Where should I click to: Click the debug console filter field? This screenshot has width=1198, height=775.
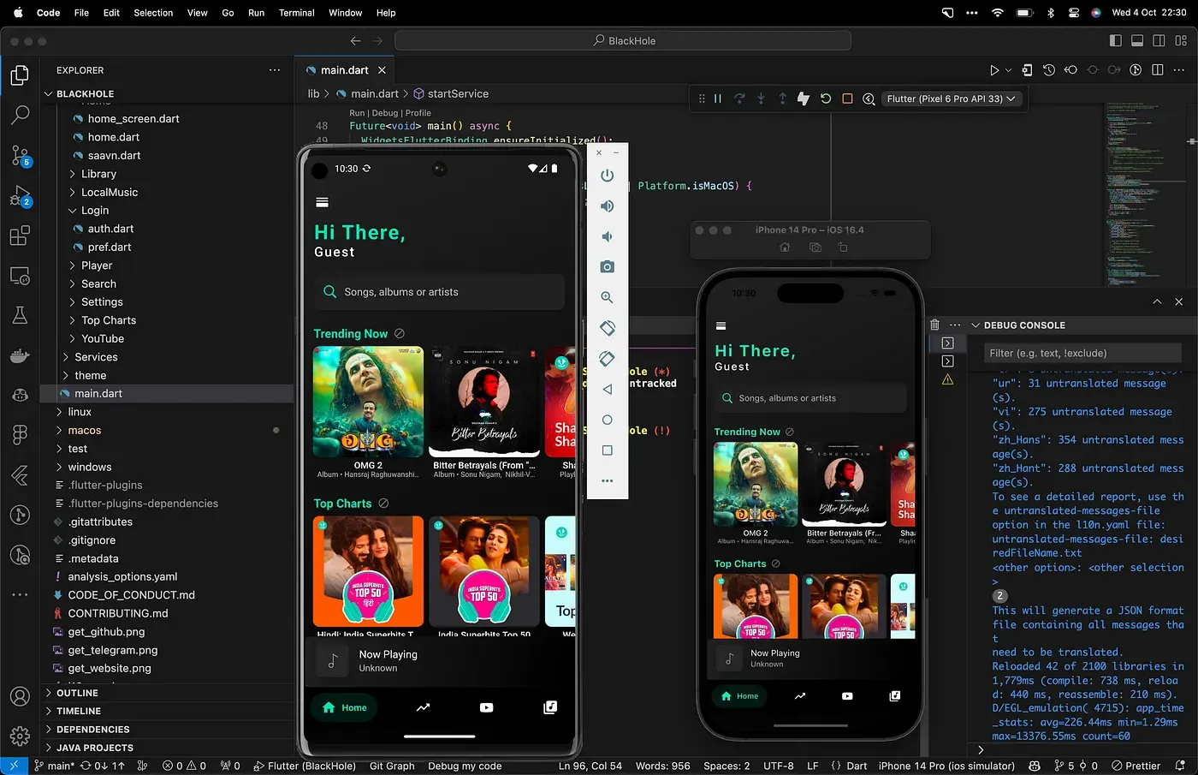tap(1083, 353)
